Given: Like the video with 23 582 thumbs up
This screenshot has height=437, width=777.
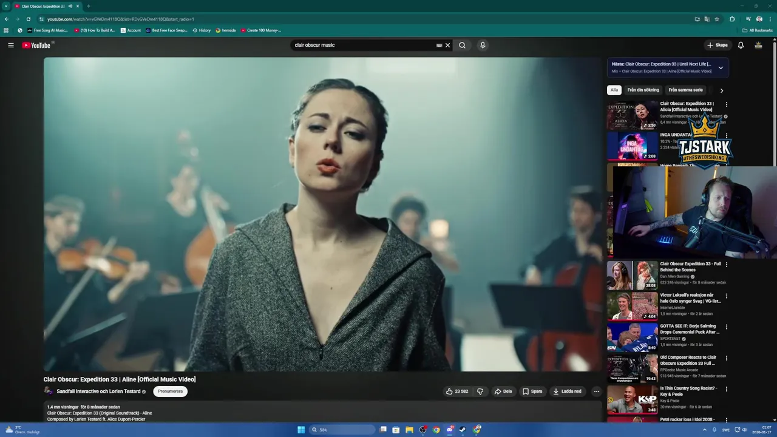Looking at the screenshot, I should pyautogui.click(x=457, y=391).
